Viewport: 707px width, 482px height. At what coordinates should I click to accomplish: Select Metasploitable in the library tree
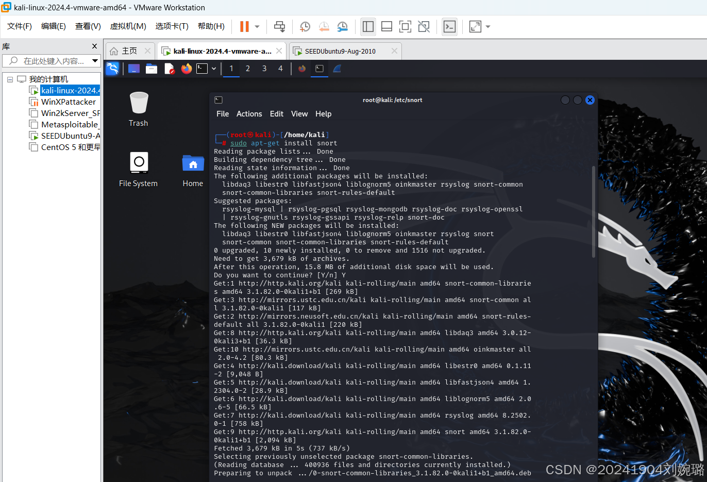pyautogui.click(x=64, y=125)
